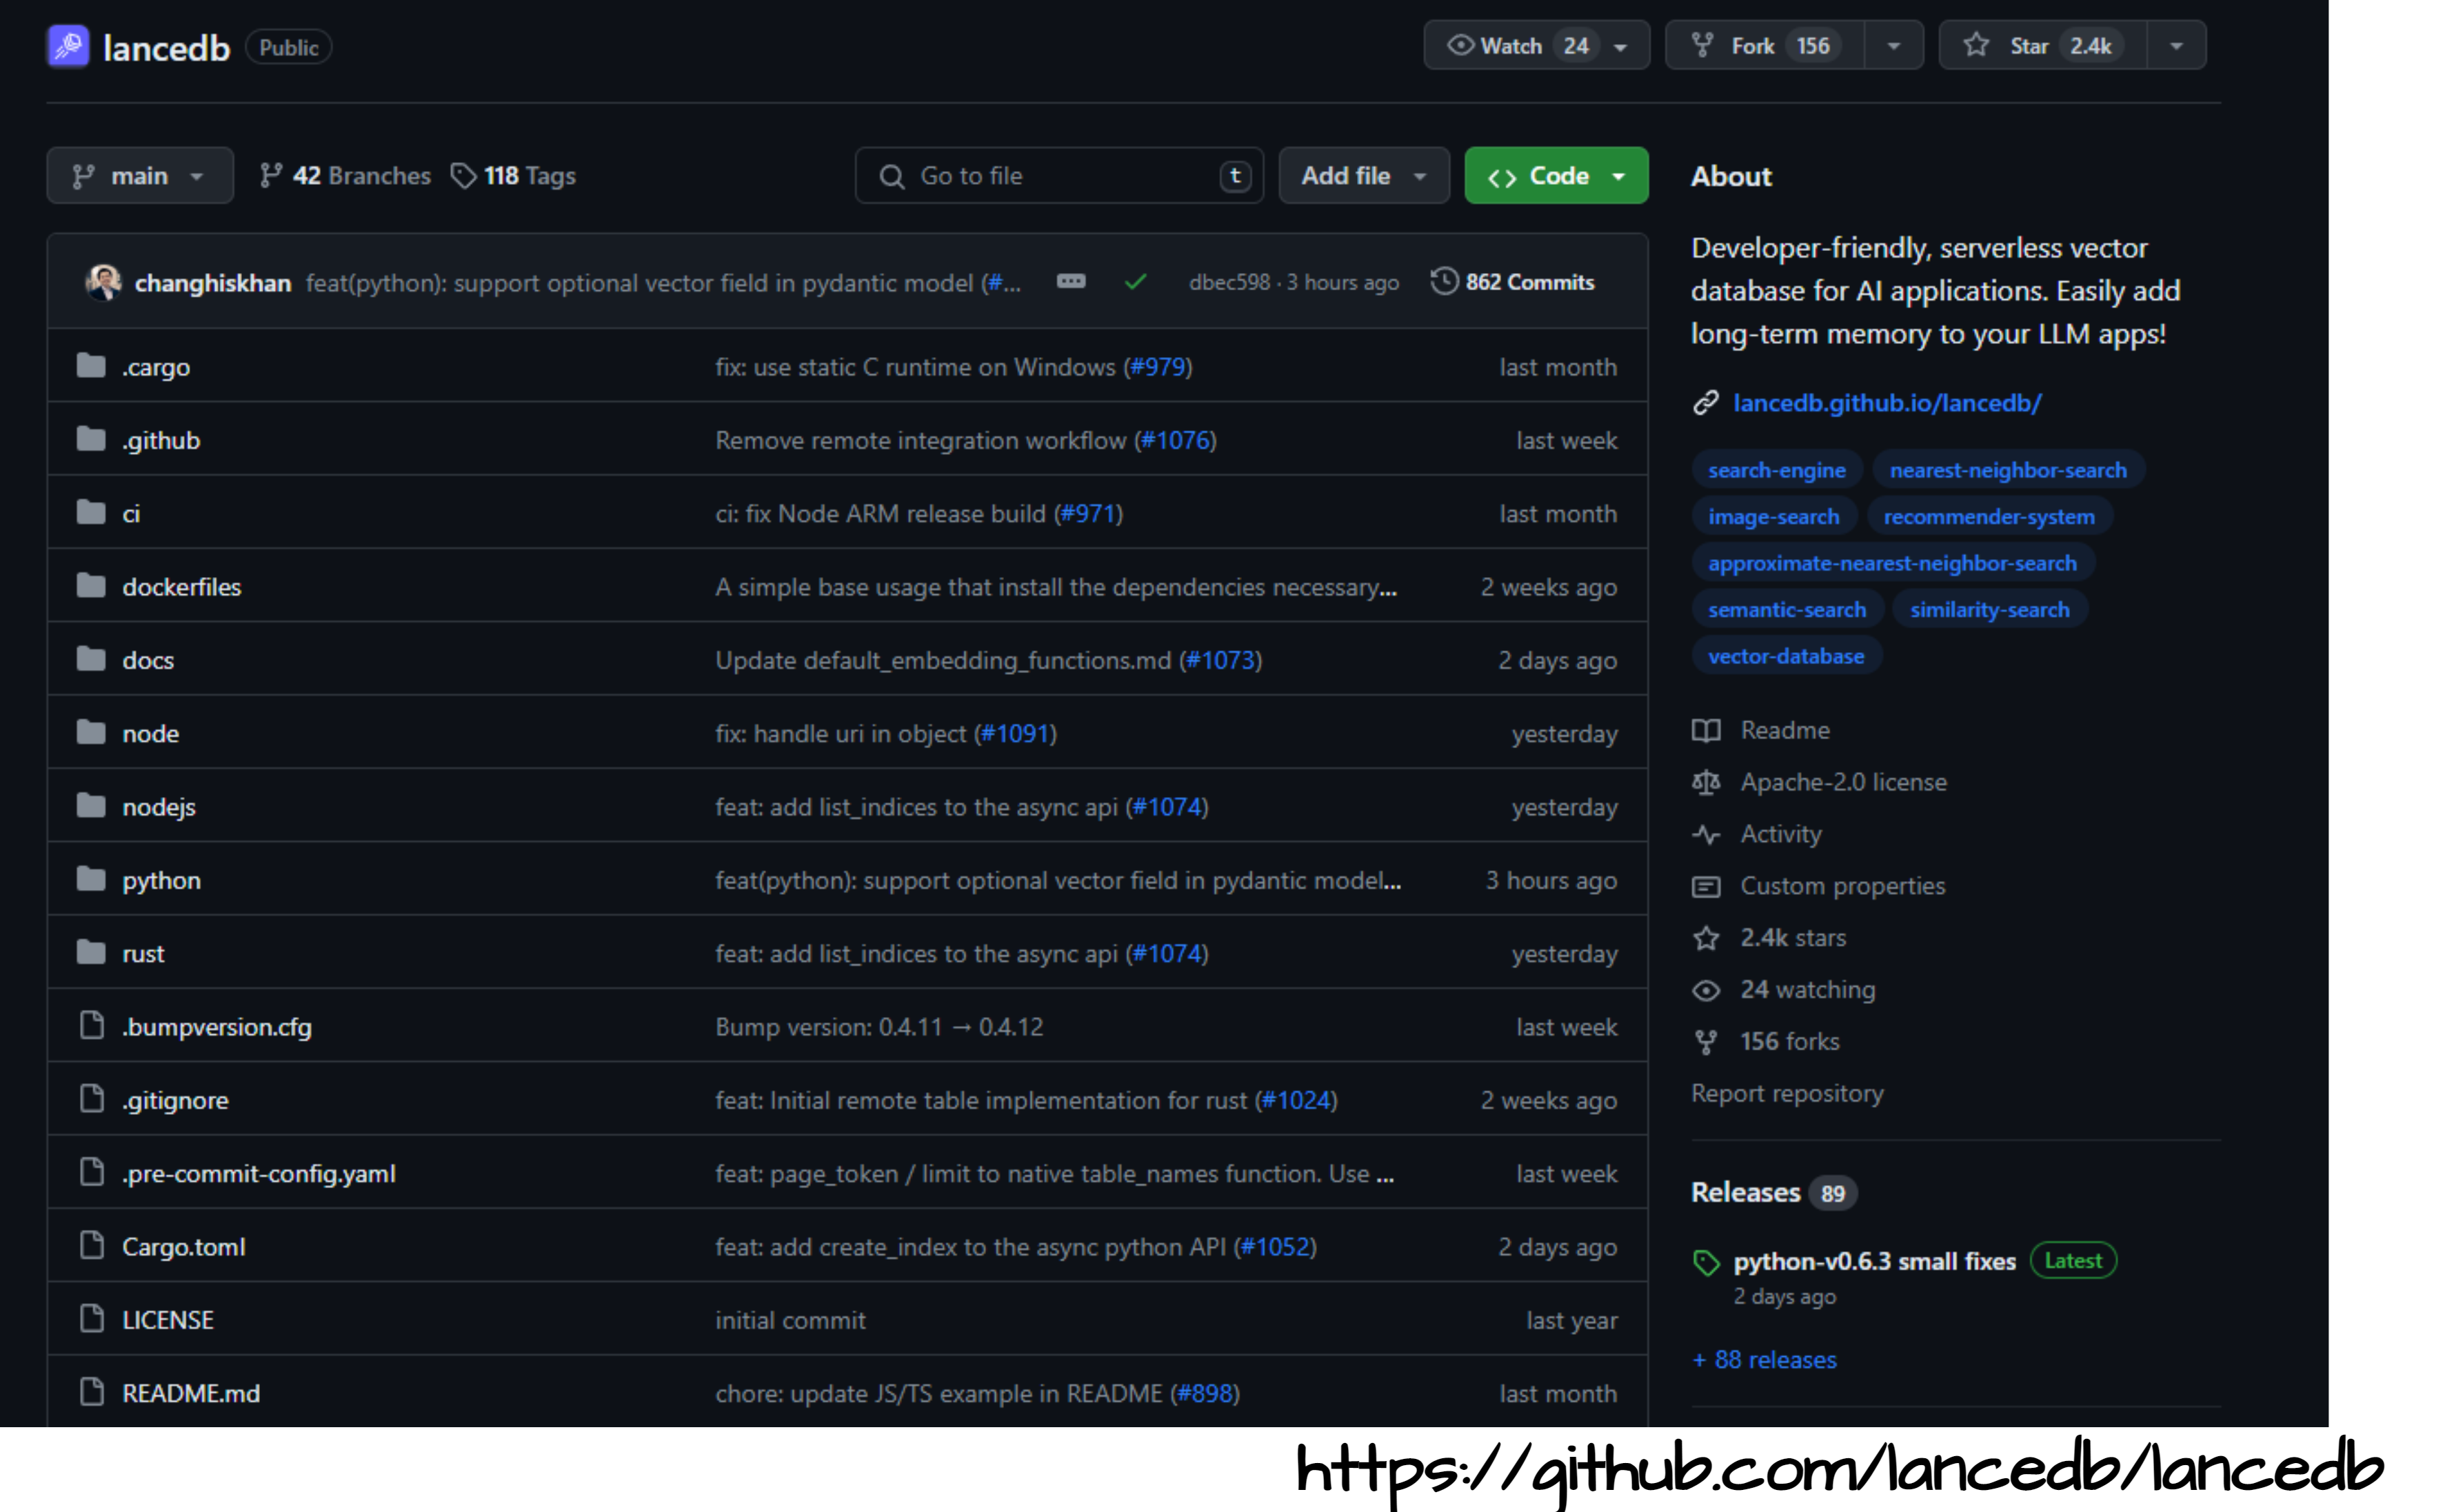Show the + 88 releases link
Screen dimensions: 2443x1512
1765,1359
